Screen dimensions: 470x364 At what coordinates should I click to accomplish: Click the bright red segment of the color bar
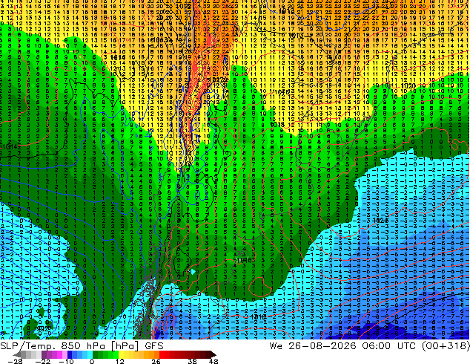click(x=165, y=354)
